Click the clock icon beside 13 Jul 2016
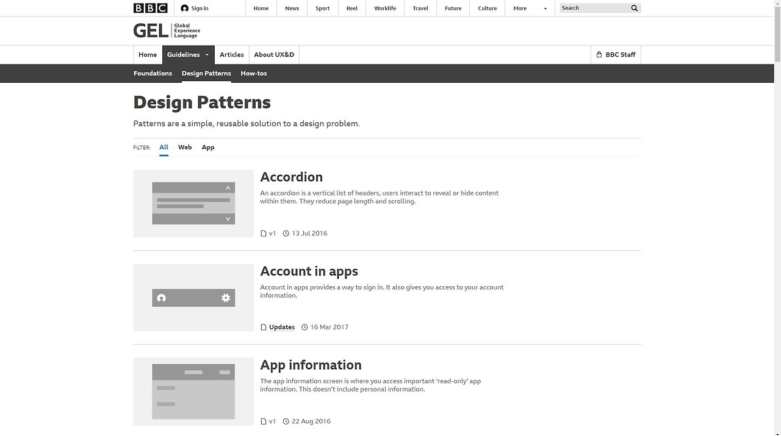This screenshot has width=781, height=436. [286, 233]
